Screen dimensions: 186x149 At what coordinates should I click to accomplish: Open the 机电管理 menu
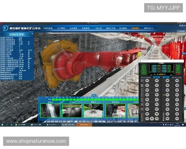pos(123,28)
